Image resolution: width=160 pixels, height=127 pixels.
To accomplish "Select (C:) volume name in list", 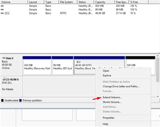I will (x=7, y=13).
